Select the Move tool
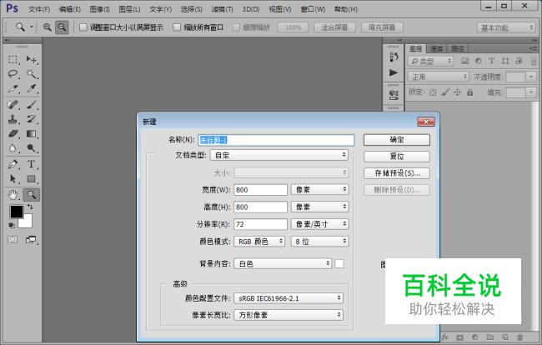 (32, 59)
